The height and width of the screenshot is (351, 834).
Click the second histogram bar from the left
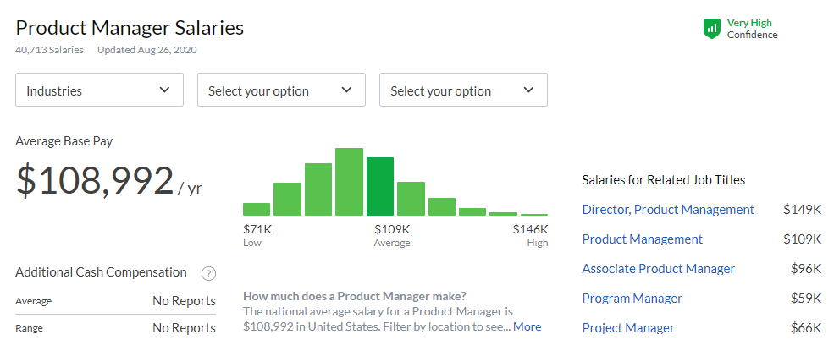coord(287,199)
